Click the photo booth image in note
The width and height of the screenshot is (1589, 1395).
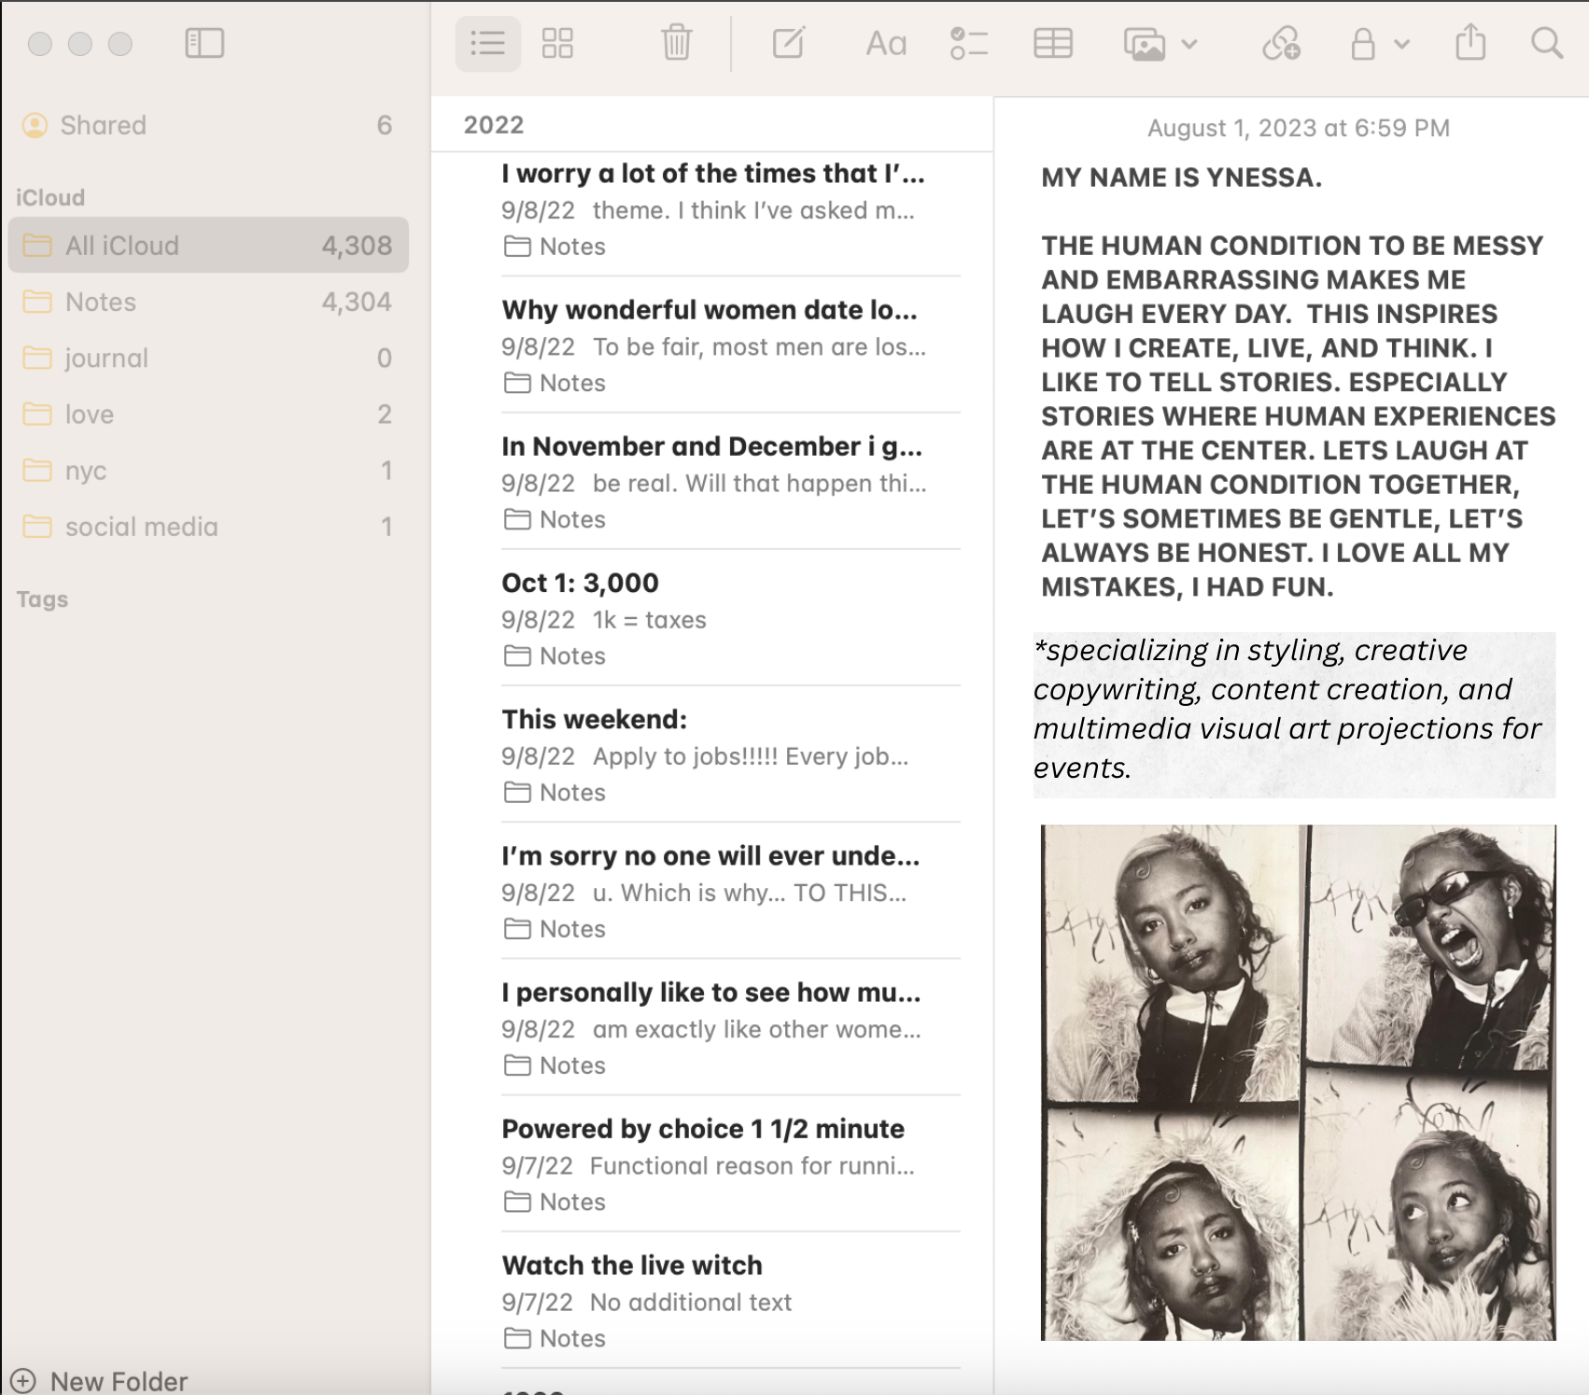(x=1298, y=1081)
